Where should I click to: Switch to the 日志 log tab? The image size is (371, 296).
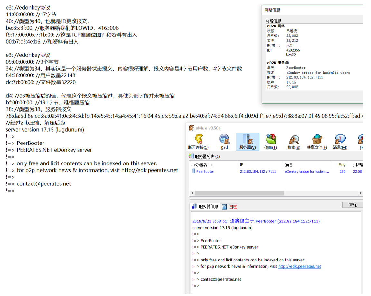tap(230, 207)
